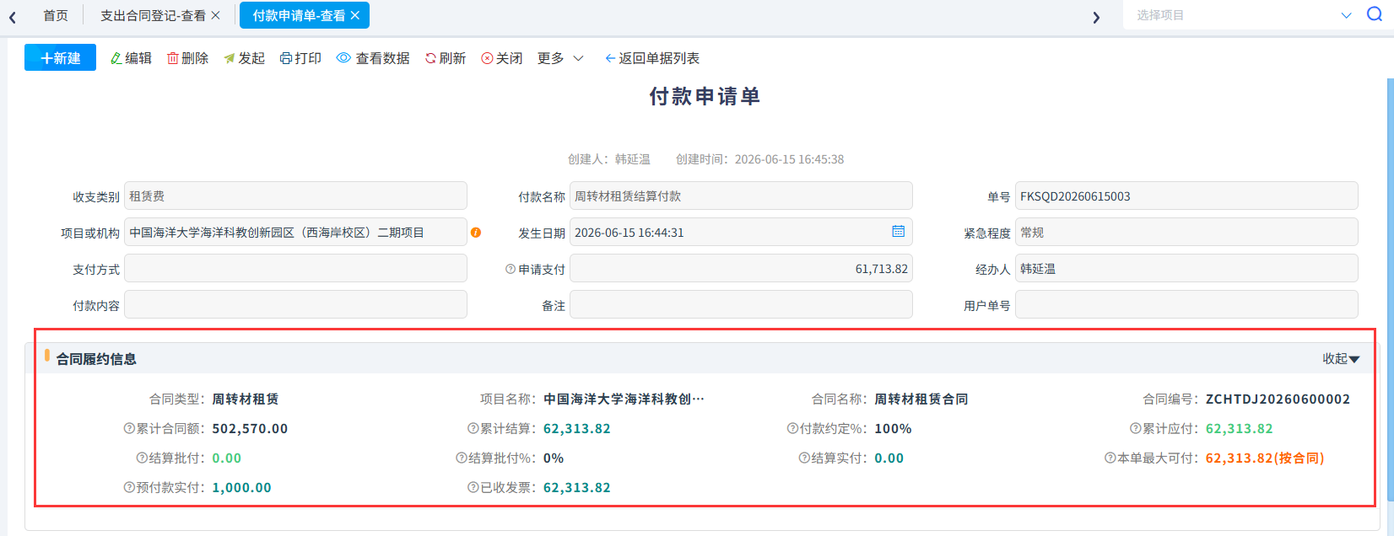Screen dimensions: 1394x536
Task: Close the 付款申请单-查看 tab
Action: click(x=355, y=15)
